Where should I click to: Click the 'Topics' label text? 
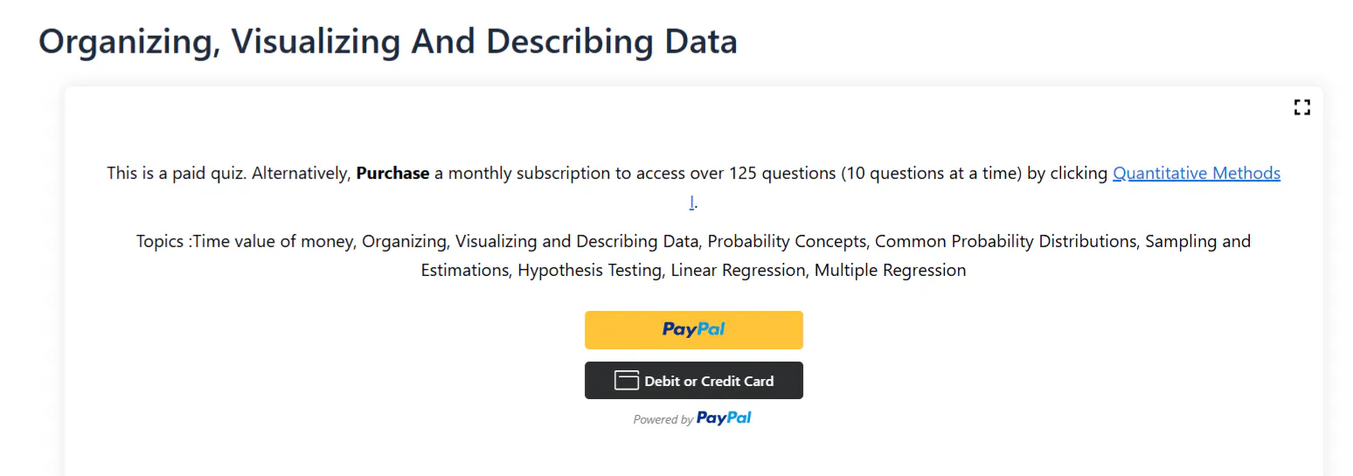tap(160, 241)
